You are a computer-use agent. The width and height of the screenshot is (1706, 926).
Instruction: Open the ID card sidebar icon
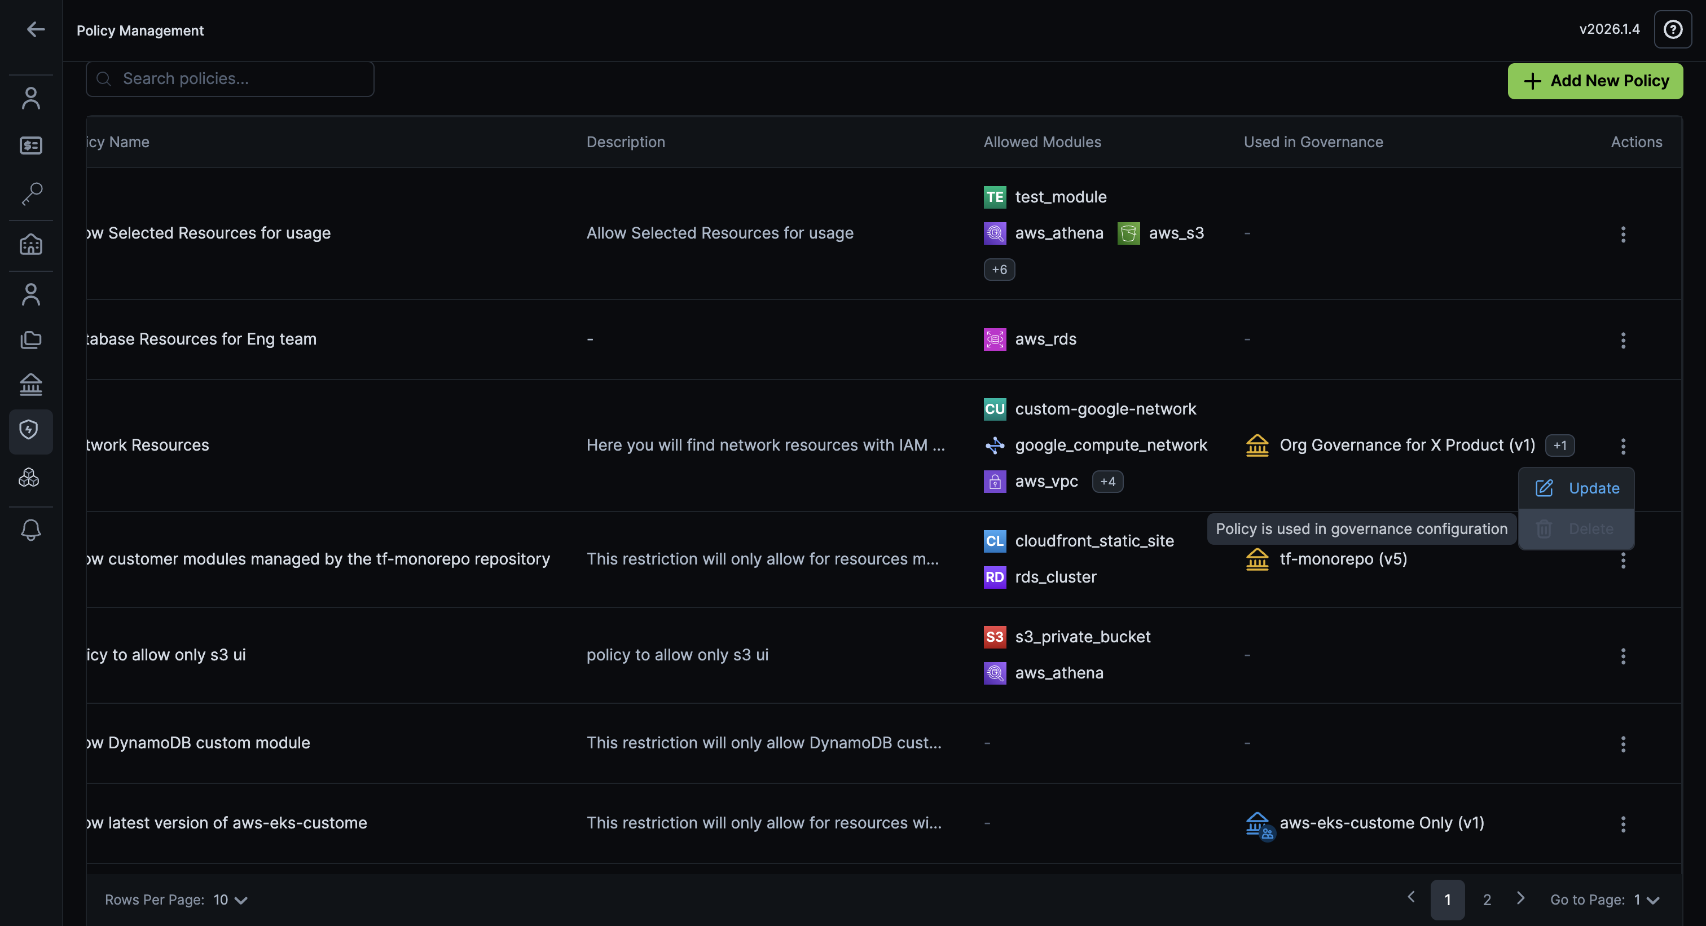point(31,145)
